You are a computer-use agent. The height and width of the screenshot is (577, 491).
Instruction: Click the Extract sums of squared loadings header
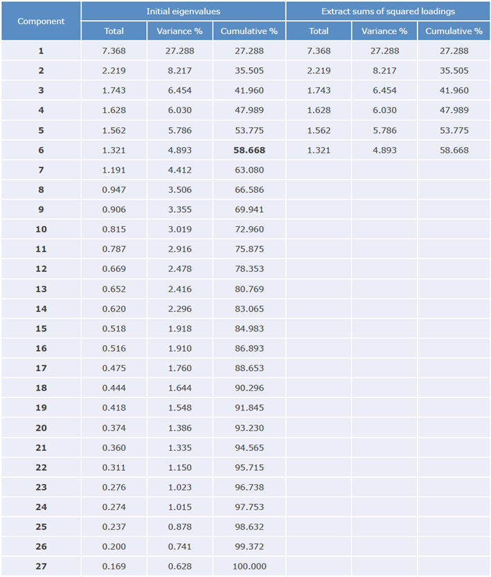point(388,11)
